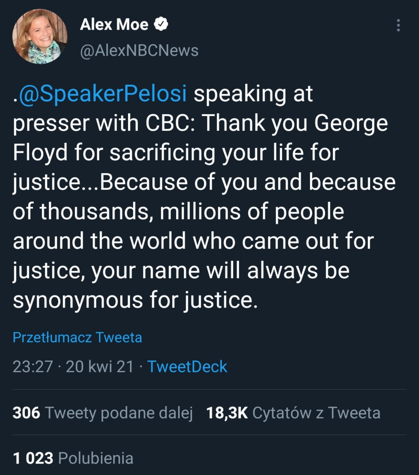View the Polubienia likes list

(x=96, y=459)
